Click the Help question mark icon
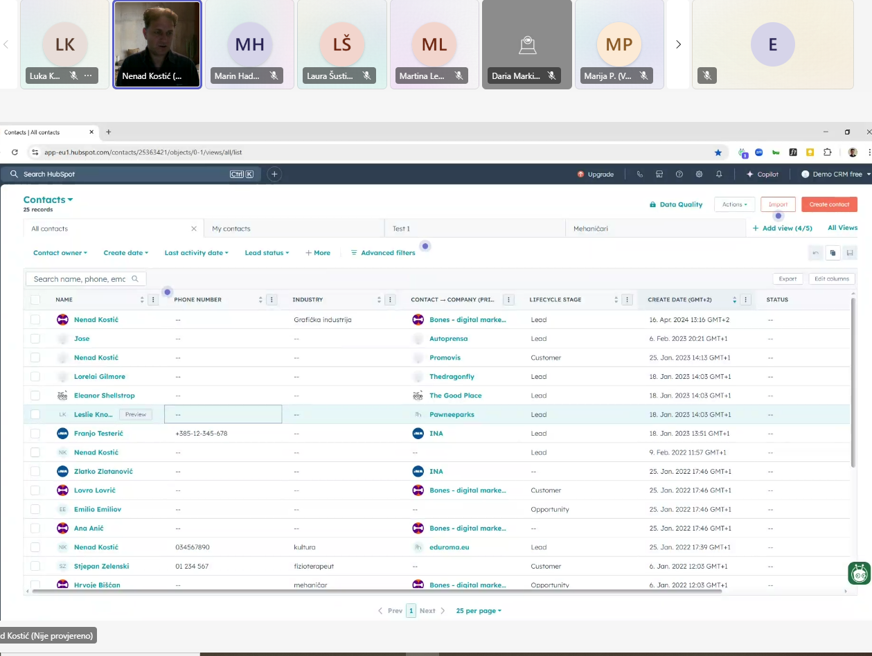 [x=679, y=175]
